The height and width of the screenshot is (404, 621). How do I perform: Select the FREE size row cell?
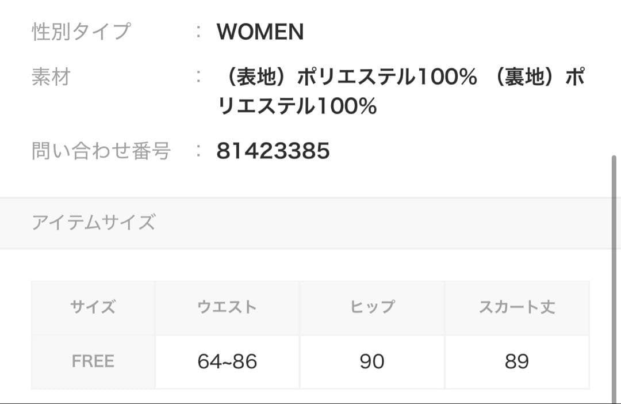coord(93,361)
